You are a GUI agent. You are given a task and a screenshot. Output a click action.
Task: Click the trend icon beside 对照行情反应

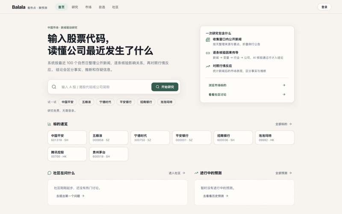pos(208,66)
